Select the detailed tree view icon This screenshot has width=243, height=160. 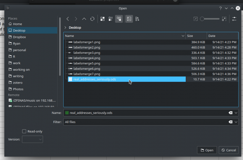click(119, 19)
